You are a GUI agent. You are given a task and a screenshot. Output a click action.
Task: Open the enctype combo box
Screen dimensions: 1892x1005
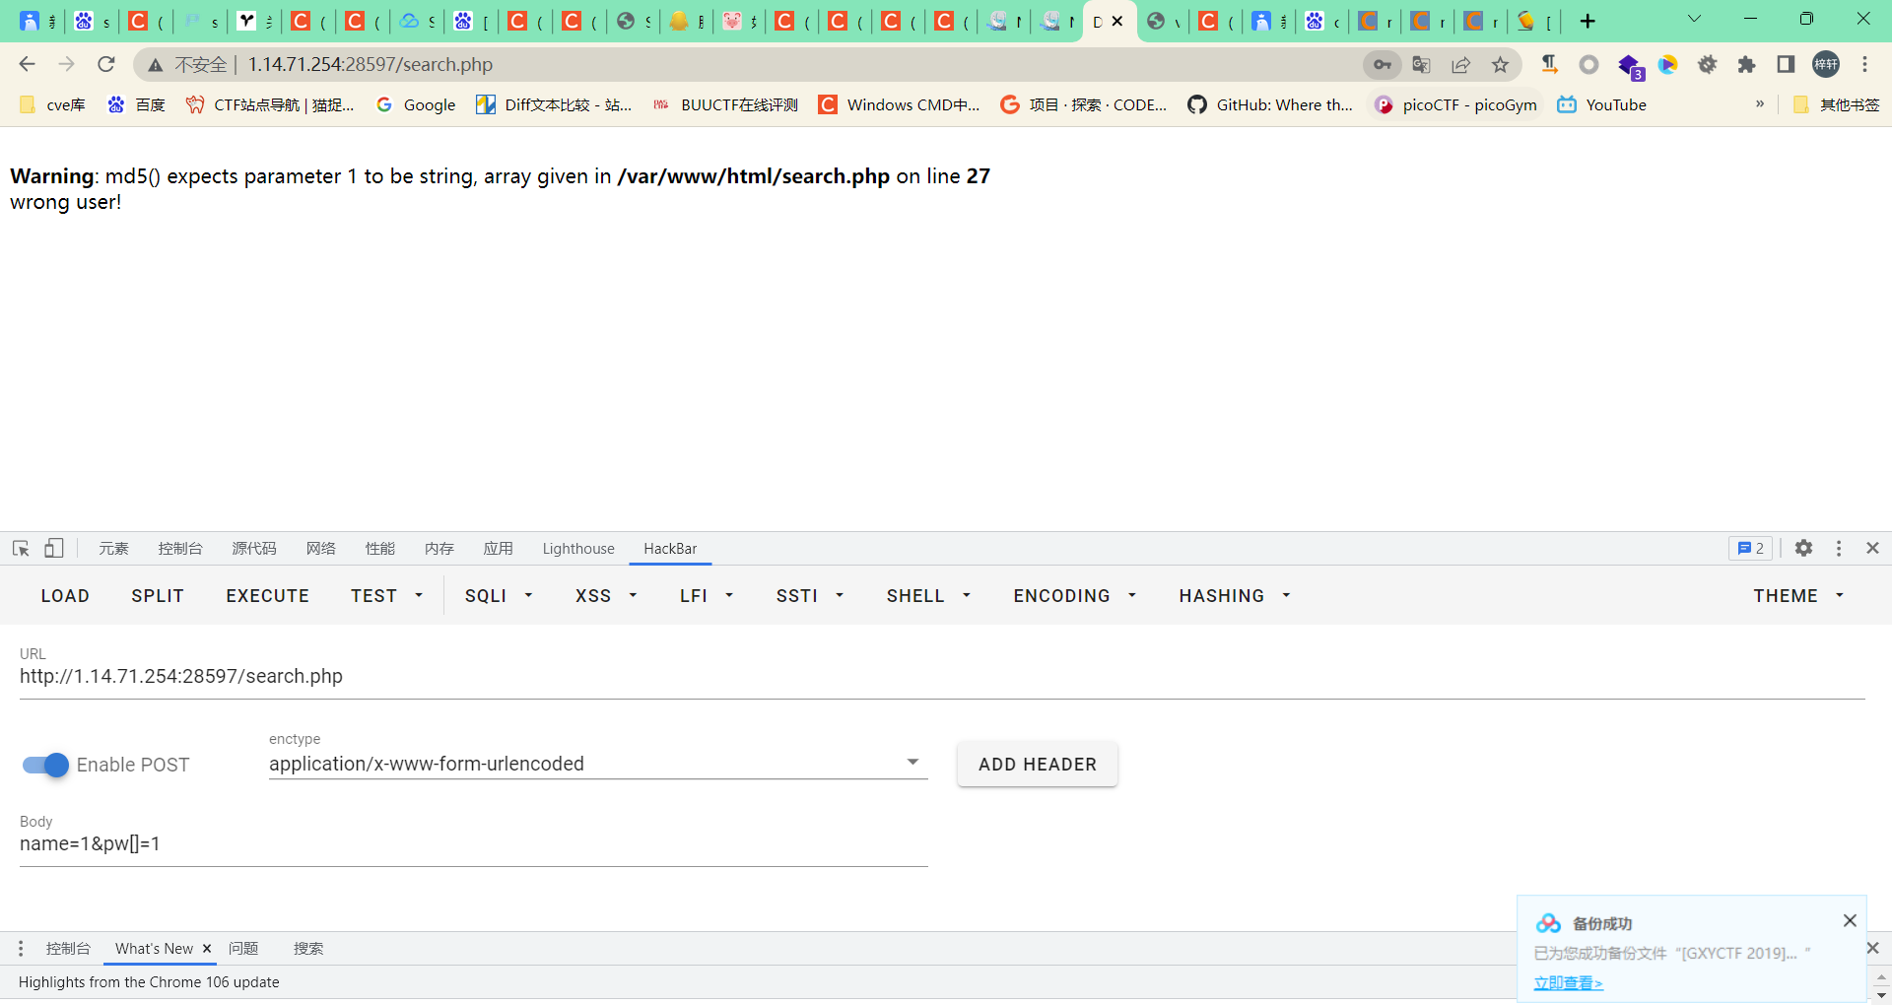[x=597, y=764]
